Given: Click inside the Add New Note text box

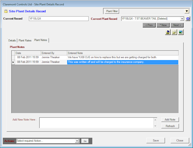Looking at the screenshot, I should tap(96, 122).
